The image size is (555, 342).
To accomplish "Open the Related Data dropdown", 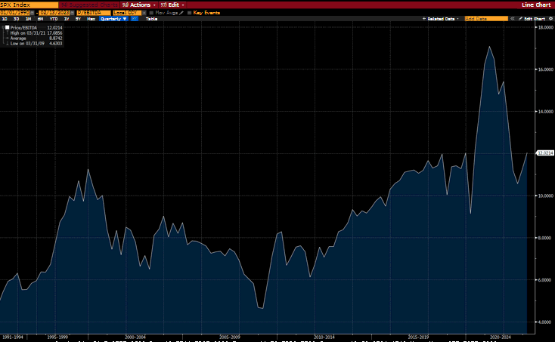I will [x=441, y=19].
